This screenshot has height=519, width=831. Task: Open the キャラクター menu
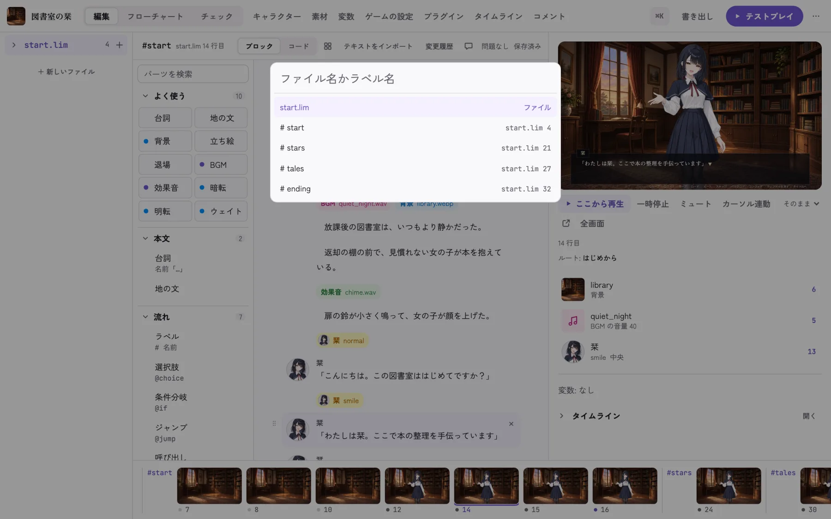277,17
